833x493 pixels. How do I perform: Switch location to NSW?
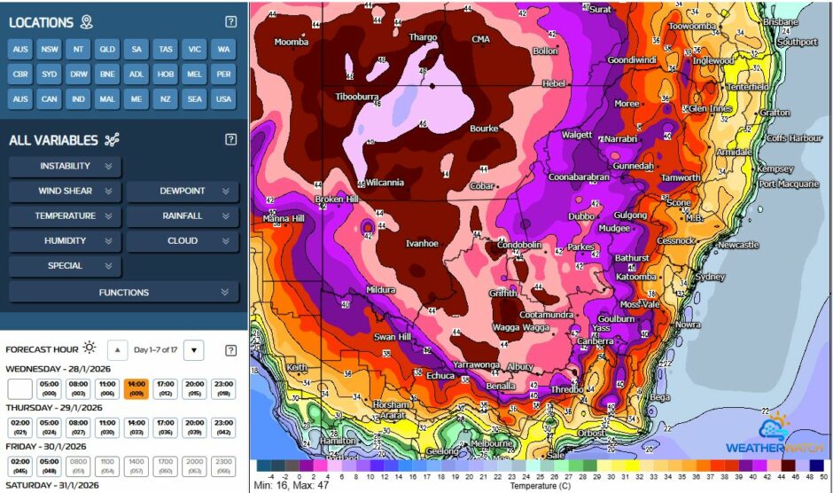(x=50, y=50)
